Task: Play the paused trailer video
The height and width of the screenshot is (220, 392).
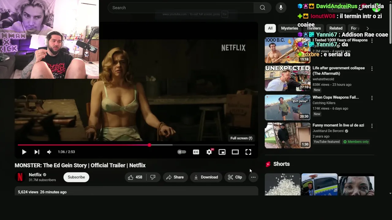Action: [x=24, y=152]
